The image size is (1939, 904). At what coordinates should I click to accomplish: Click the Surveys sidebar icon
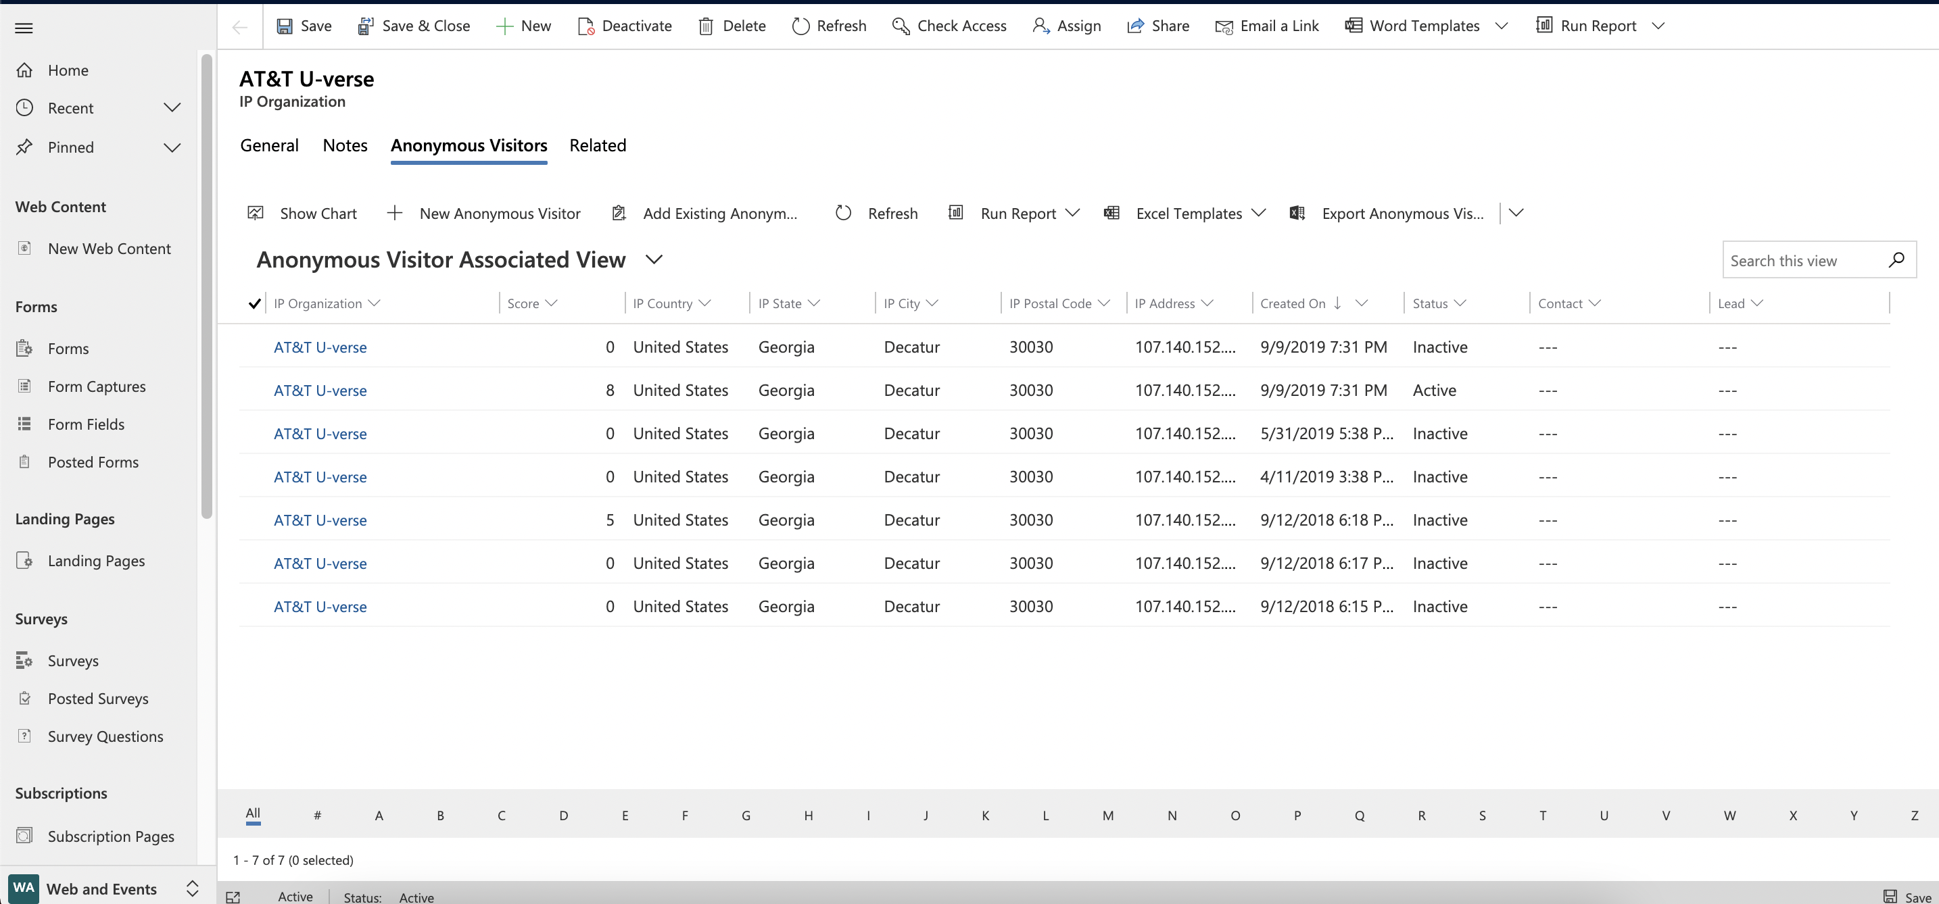tap(25, 660)
